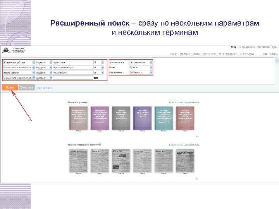Open the "Место издания" field dropdown
The image size is (279, 209).
tap(19, 73)
